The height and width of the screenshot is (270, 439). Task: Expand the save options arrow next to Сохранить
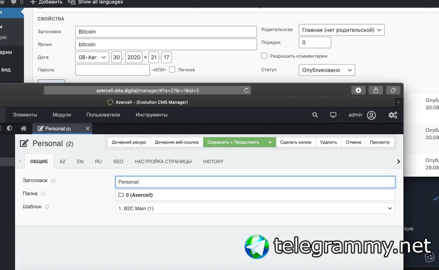point(270,142)
